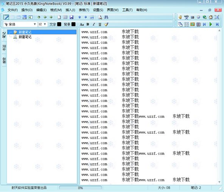
Task: Open the 工具(T) menu
Action: 127,10
